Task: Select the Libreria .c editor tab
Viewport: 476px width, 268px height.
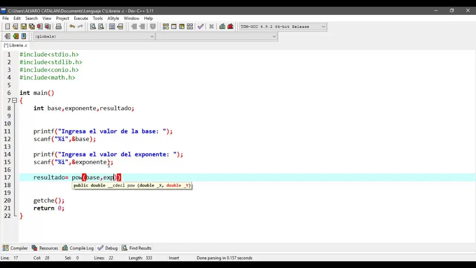Action: pyautogui.click(x=16, y=45)
